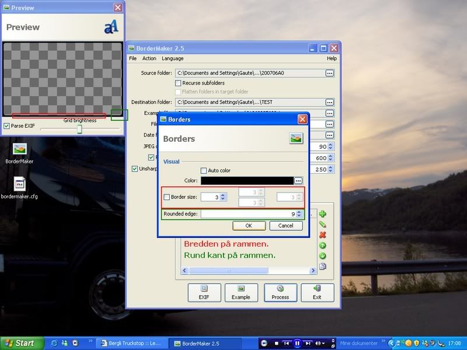Toggle the Recurse subfolders checkbox
The height and width of the screenshot is (350, 467).
click(x=178, y=83)
